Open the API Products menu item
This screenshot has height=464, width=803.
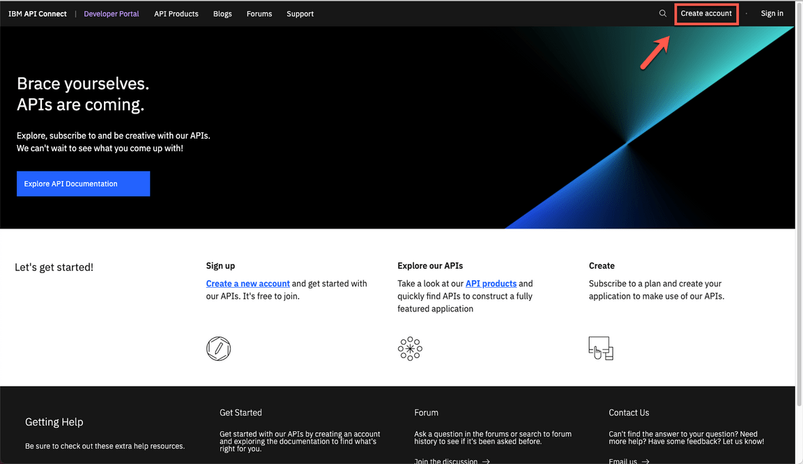(176, 14)
